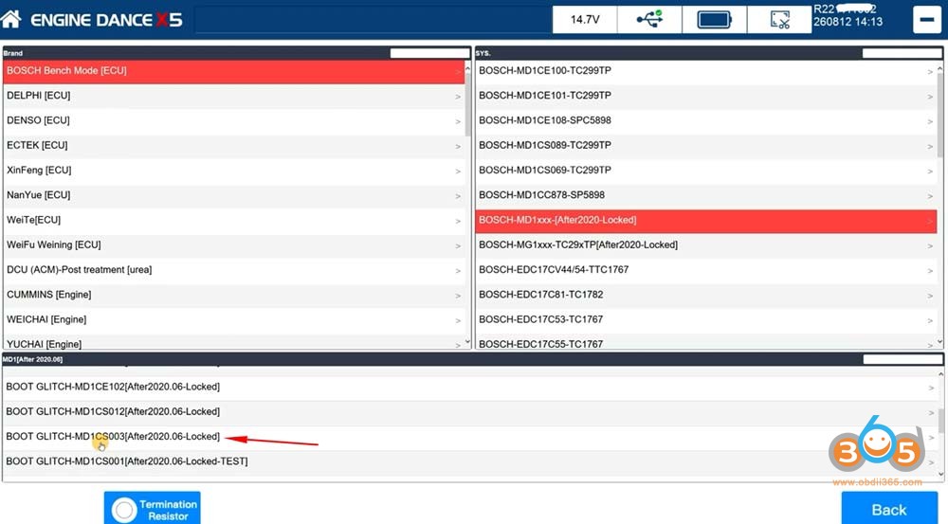Go to the home screen icon

pyautogui.click(x=10, y=19)
